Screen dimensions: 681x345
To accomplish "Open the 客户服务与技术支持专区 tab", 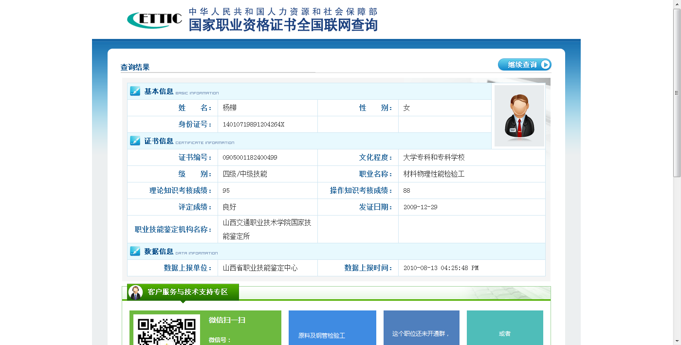I will click(187, 292).
